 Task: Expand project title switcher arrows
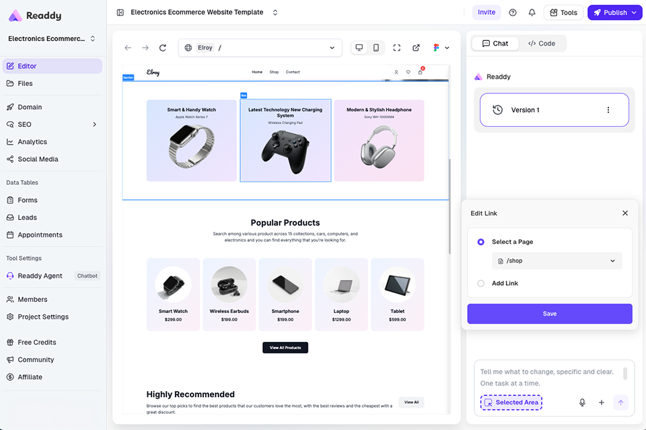click(x=275, y=12)
